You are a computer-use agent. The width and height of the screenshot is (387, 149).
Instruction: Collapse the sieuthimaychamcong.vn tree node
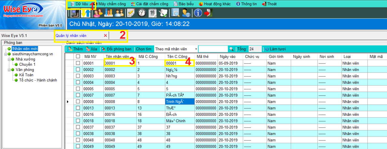click(6, 54)
